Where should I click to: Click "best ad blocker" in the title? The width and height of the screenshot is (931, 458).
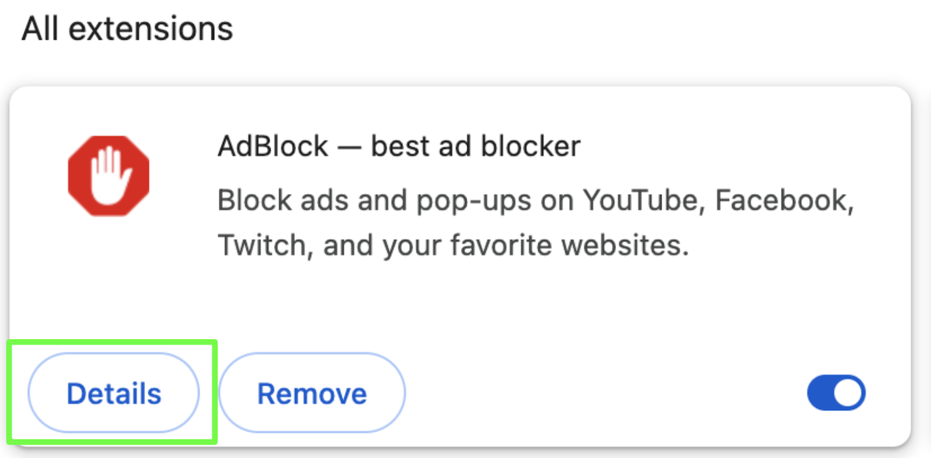click(x=475, y=146)
